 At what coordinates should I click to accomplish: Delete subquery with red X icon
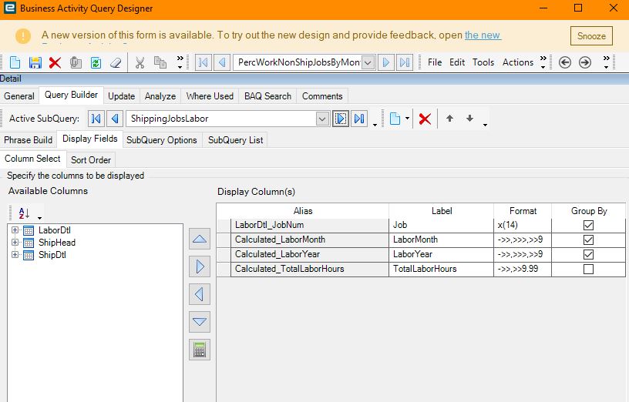pos(425,119)
